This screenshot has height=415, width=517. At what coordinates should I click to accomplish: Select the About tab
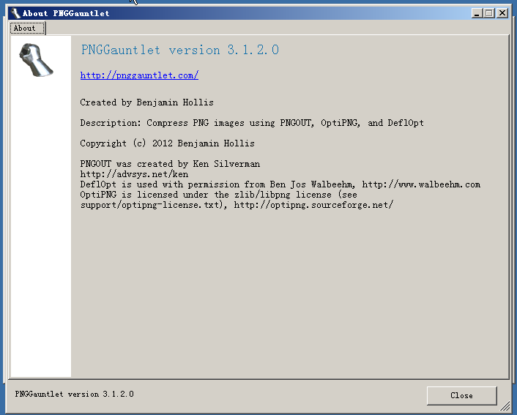pos(28,28)
